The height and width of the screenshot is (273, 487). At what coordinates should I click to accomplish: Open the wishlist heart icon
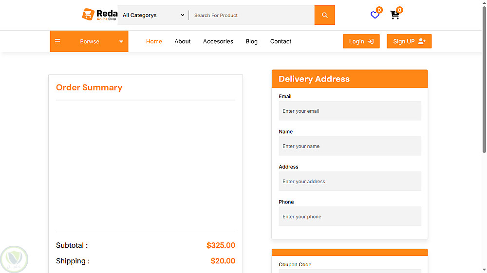pos(375,15)
